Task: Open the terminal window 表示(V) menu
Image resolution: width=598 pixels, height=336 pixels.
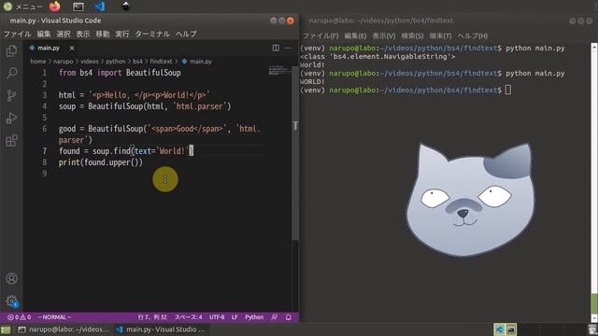Action: coord(384,35)
